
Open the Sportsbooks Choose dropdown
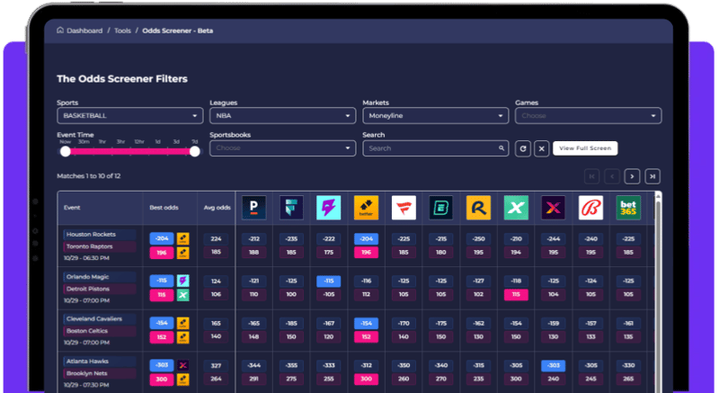[x=282, y=148]
